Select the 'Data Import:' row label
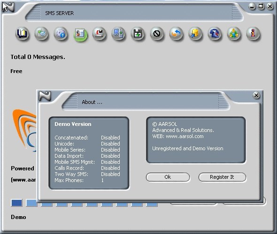Screen dimensions: 277x234 (69, 156)
